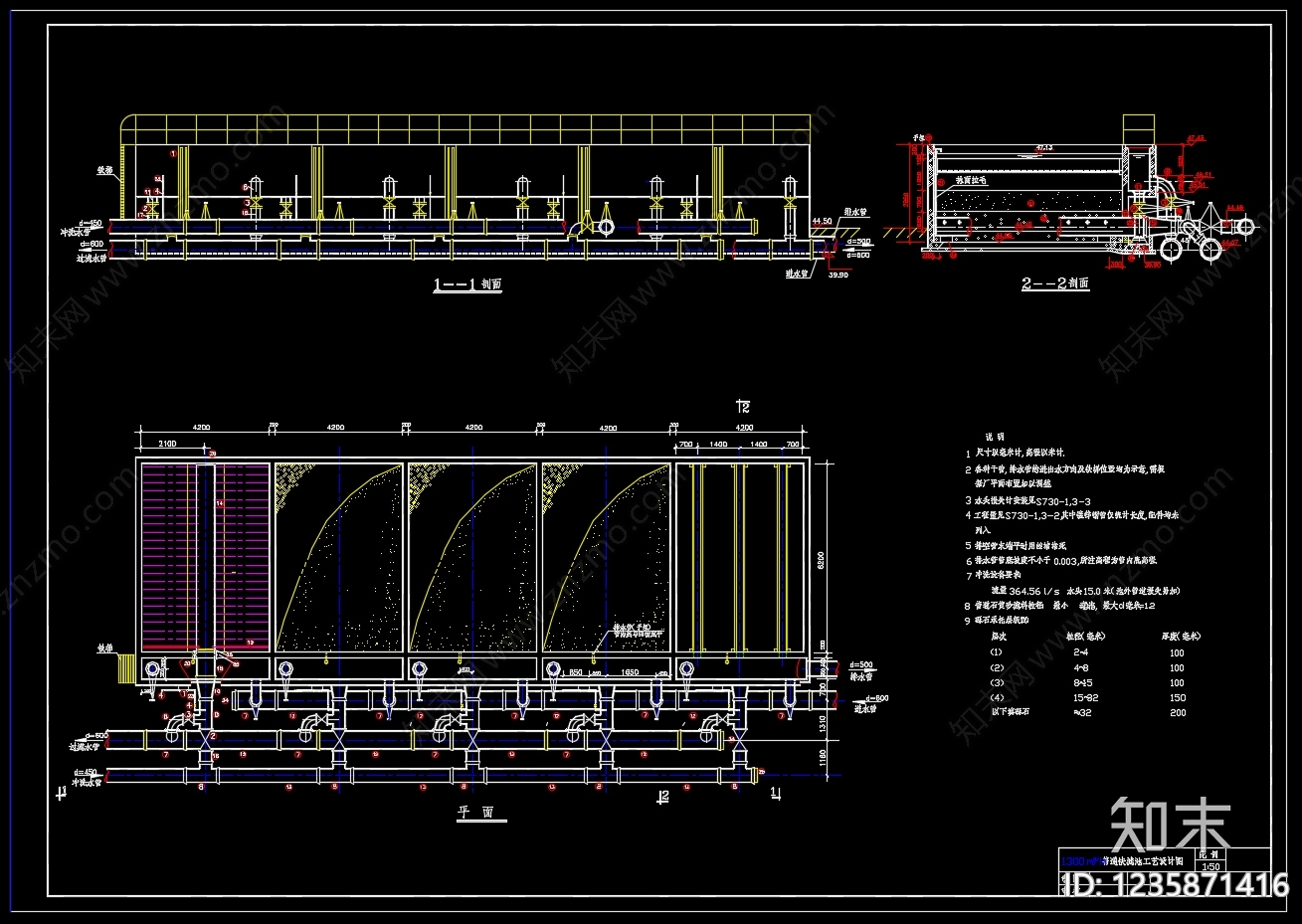This screenshot has height=924, width=1302.
Task: Select the "S730-1,3-2" reference in note 4
Action: point(1031,516)
